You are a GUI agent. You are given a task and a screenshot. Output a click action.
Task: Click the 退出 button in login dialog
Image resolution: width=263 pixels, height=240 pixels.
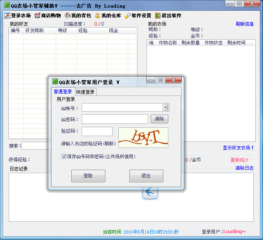click(x=146, y=176)
